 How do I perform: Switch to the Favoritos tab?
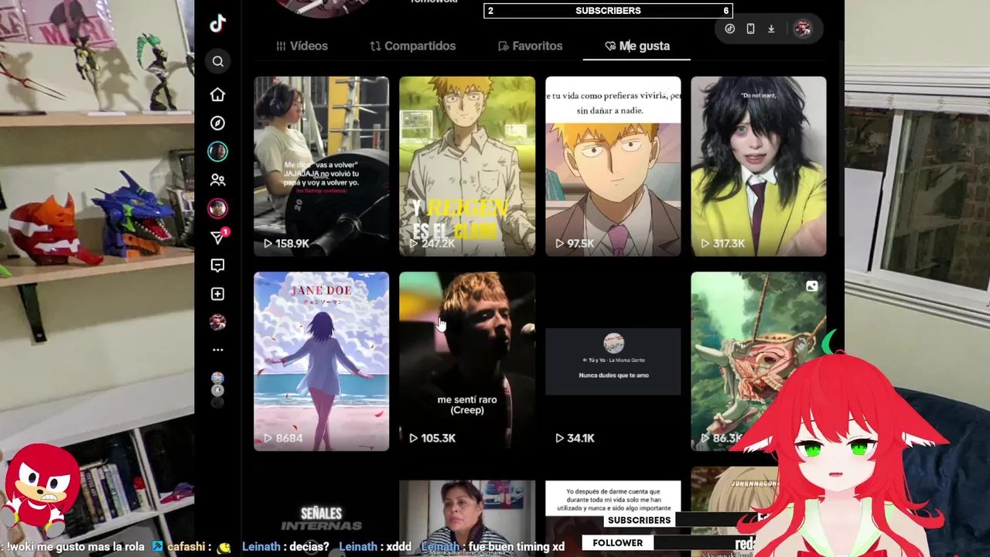pyautogui.click(x=530, y=46)
